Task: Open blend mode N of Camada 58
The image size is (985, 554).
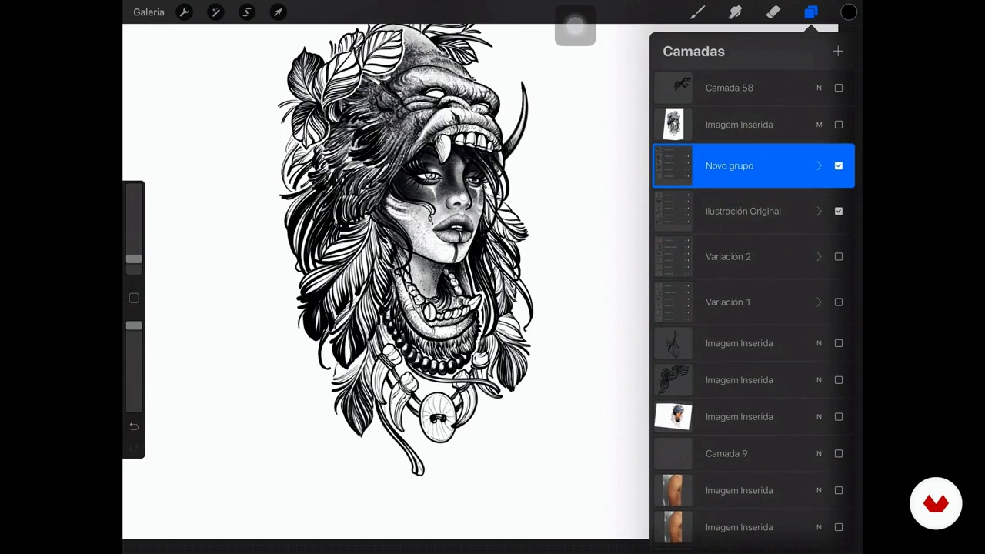Action: click(819, 88)
